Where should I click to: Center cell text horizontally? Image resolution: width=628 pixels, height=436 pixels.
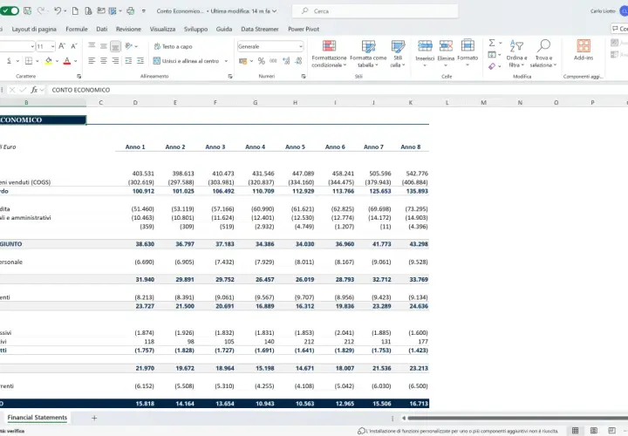coord(103,61)
